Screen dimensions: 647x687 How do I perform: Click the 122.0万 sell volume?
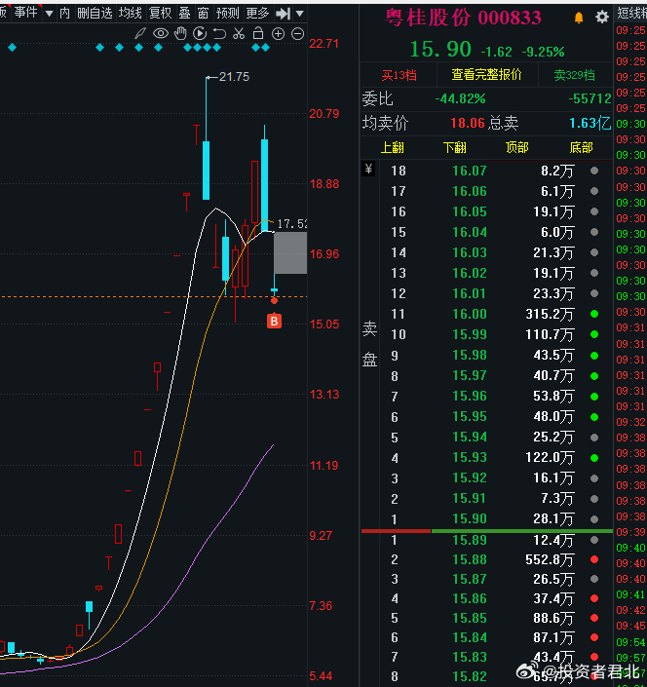pos(550,458)
